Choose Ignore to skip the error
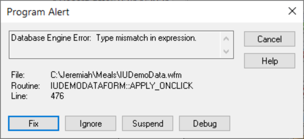Screen dimensions: 304x139 point(91,123)
